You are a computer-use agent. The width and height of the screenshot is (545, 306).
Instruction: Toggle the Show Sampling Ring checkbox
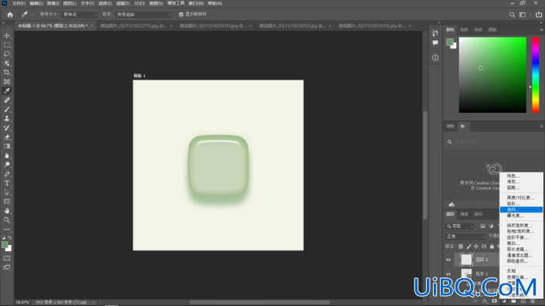(x=181, y=14)
